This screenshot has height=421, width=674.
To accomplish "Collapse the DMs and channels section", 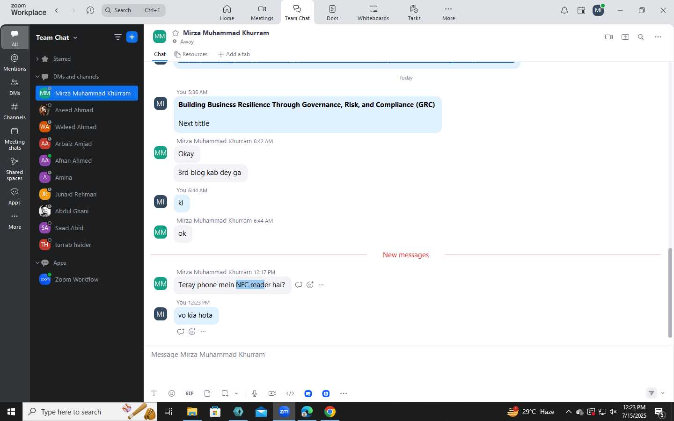I will pos(37,77).
